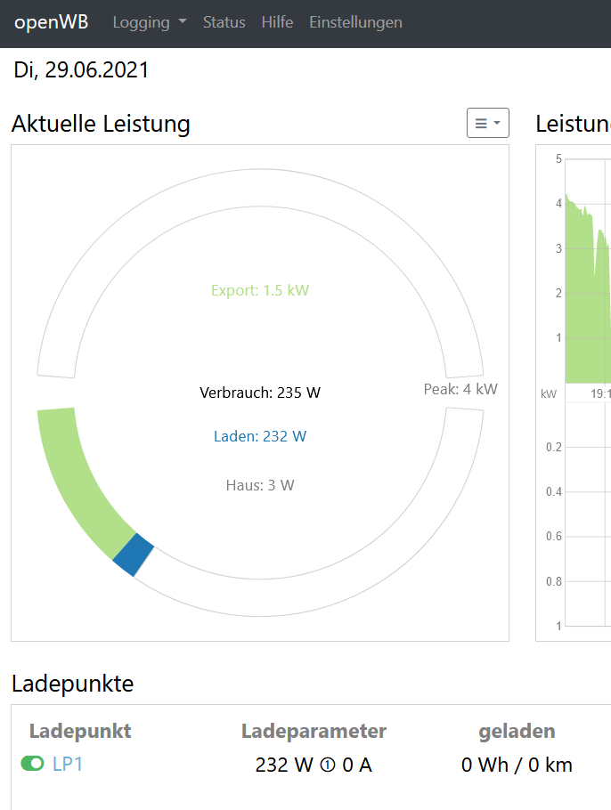Open the Aktuelle Leistung display options menu
Image resolution: width=611 pixels, height=810 pixels.
point(487,124)
